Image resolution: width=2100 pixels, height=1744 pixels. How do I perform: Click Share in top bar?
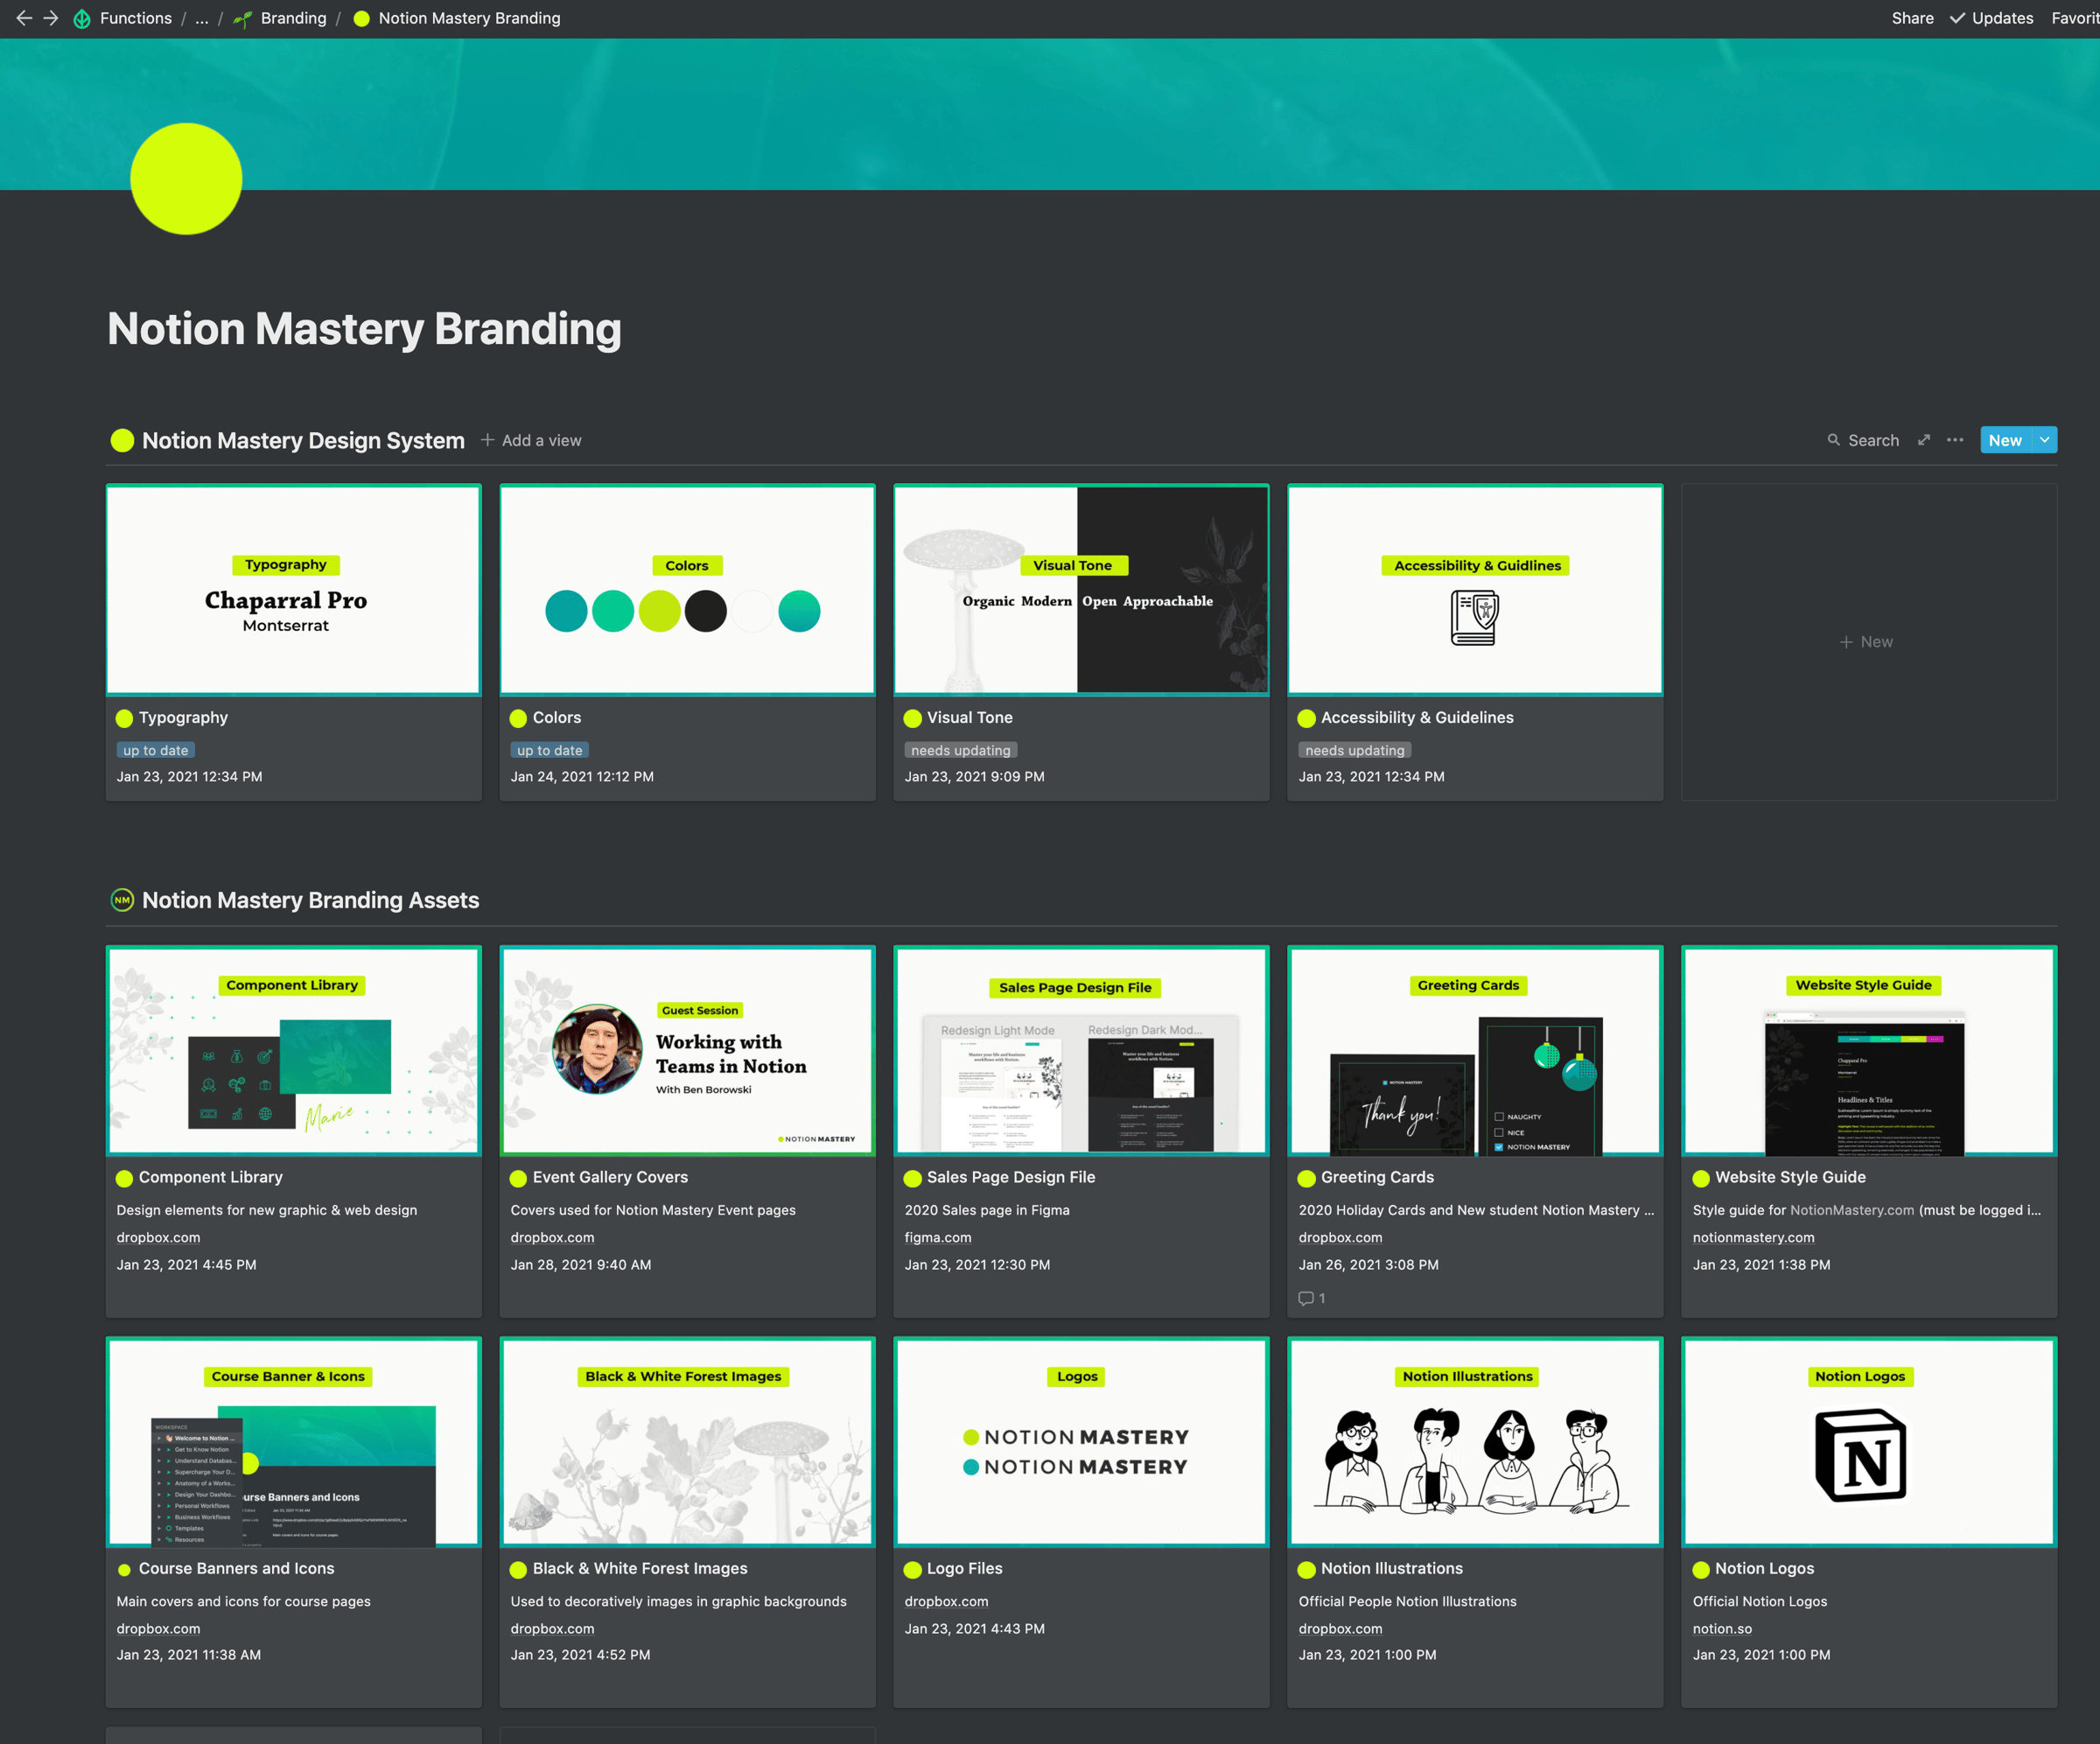coord(1912,18)
